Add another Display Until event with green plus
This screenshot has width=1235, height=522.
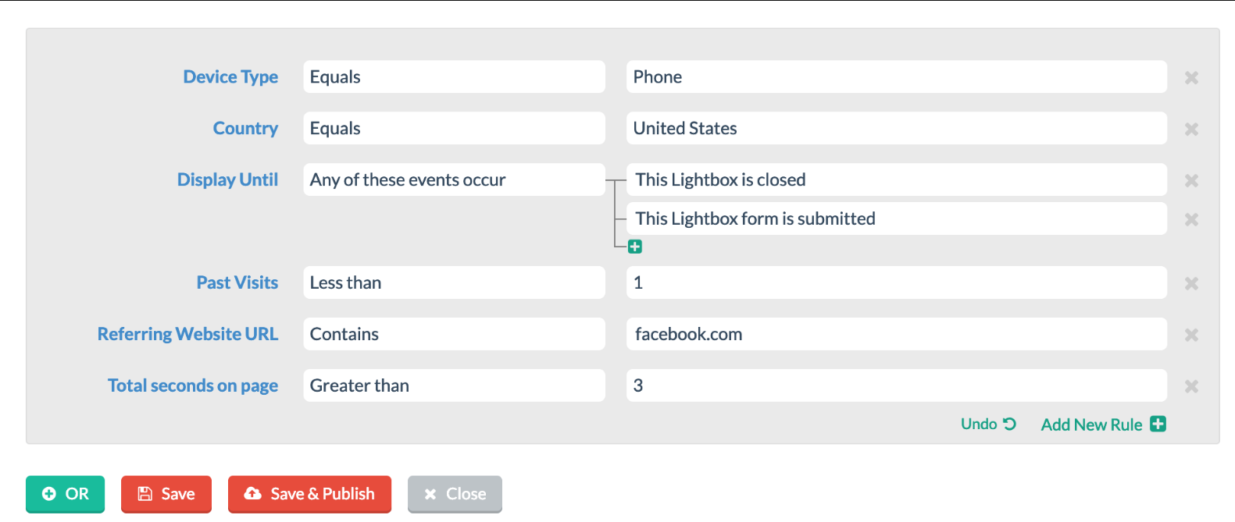(x=635, y=247)
